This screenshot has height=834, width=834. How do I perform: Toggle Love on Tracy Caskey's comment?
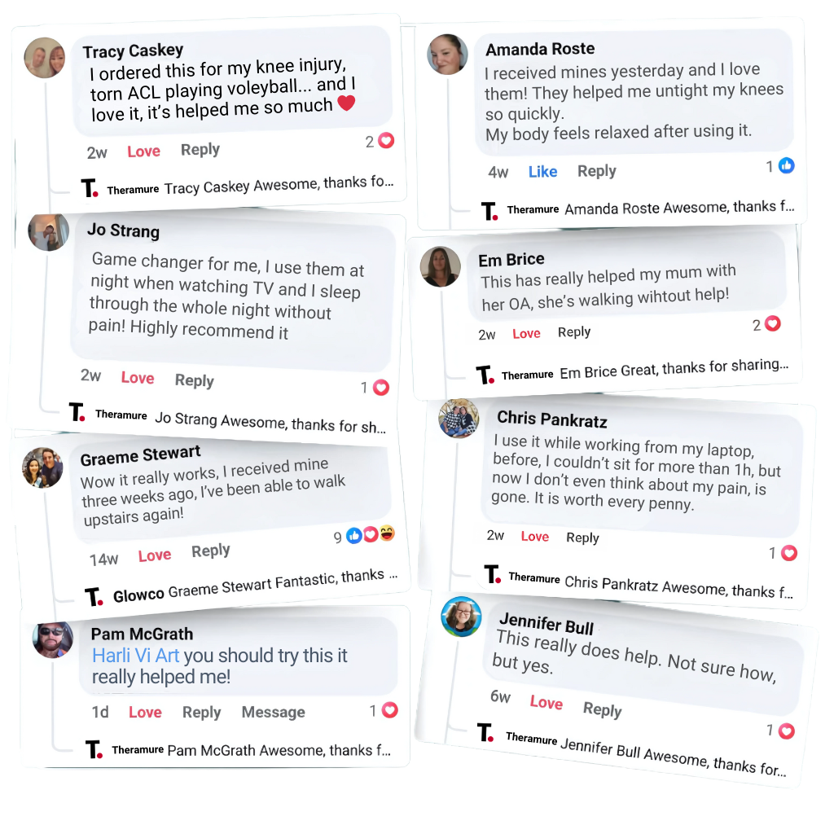[x=143, y=151]
